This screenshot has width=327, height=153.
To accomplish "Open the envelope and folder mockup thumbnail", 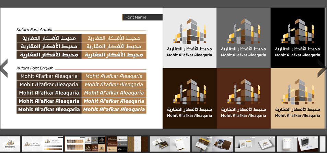I will [212, 144].
